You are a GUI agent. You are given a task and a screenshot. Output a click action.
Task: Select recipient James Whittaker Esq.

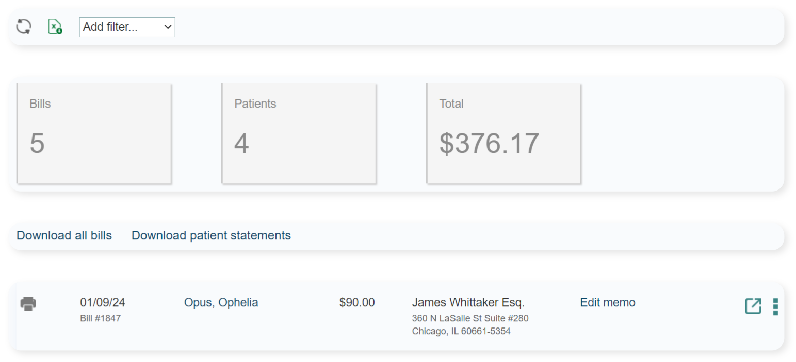[x=468, y=303]
